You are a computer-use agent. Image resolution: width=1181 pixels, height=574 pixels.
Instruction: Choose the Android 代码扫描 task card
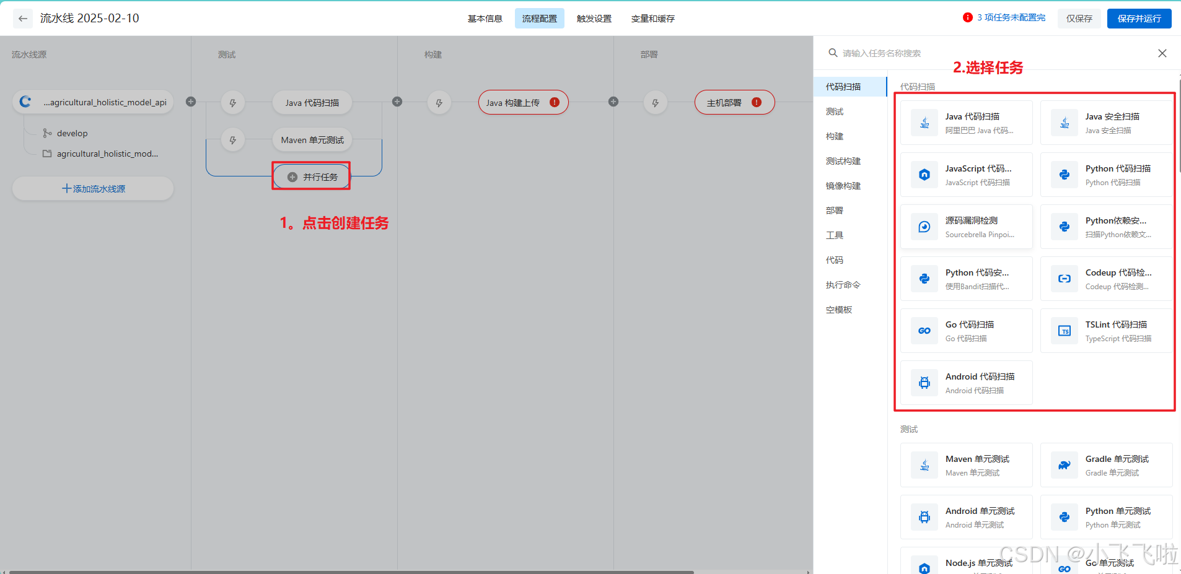point(967,383)
